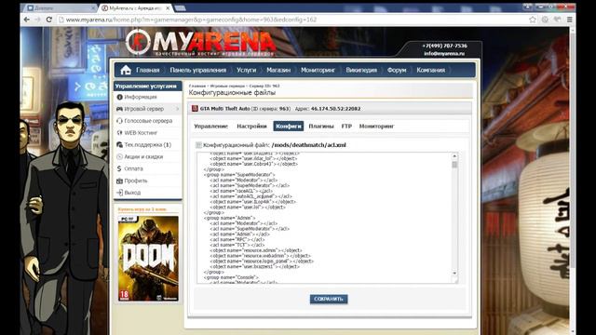Screen dimensions: 596x335
Task: Click the dollar icon for Оплата
Action: pyautogui.click(x=119, y=168)
